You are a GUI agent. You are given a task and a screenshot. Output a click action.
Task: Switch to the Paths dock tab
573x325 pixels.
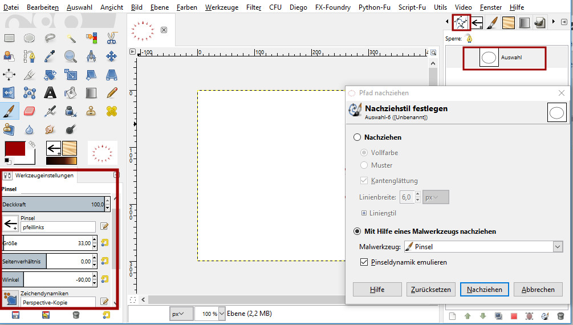[461, 22]
